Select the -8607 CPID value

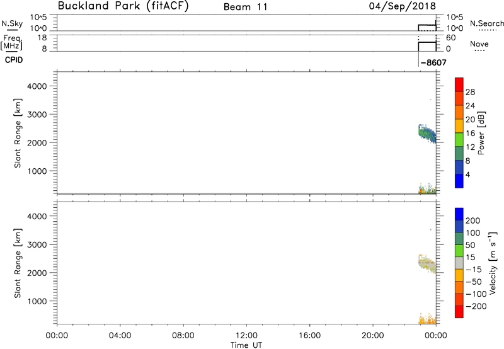433,62
